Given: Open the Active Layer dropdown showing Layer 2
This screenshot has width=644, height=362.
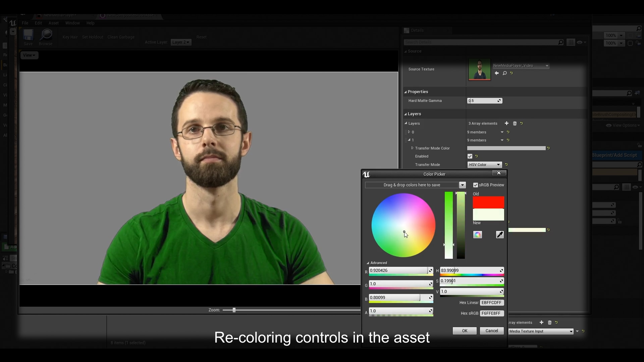Looking at the screenshot, I should click(181, 42).
